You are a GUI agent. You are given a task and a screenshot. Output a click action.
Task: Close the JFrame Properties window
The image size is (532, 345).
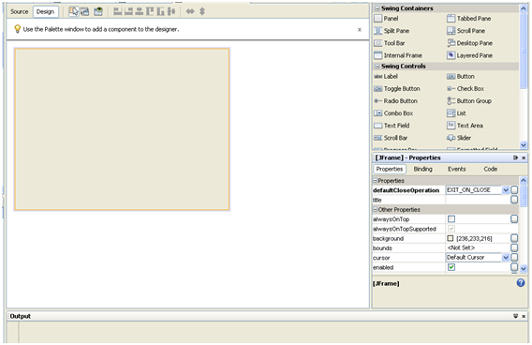pyautogui.click(x=524, y=157)
